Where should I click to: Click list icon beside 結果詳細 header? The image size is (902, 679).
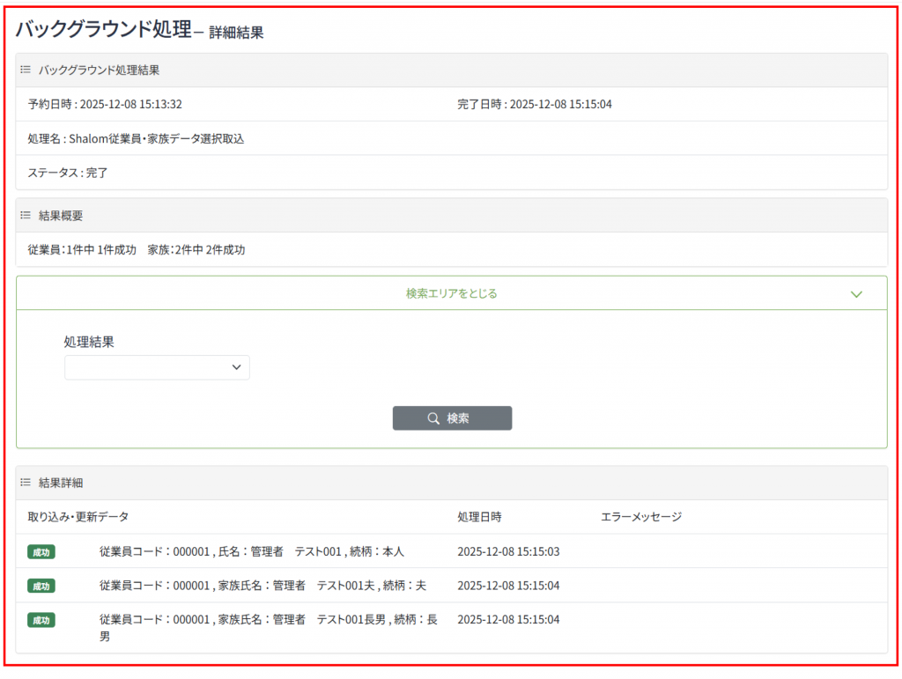click(26, 483)
